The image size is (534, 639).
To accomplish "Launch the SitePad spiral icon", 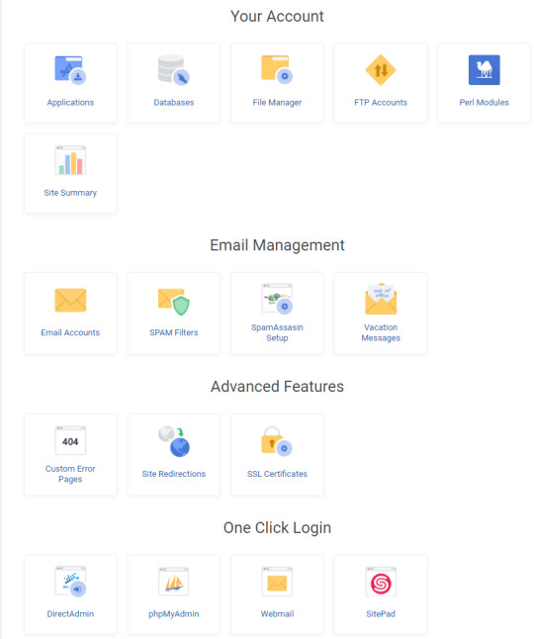I will click(x=381, y=582).
